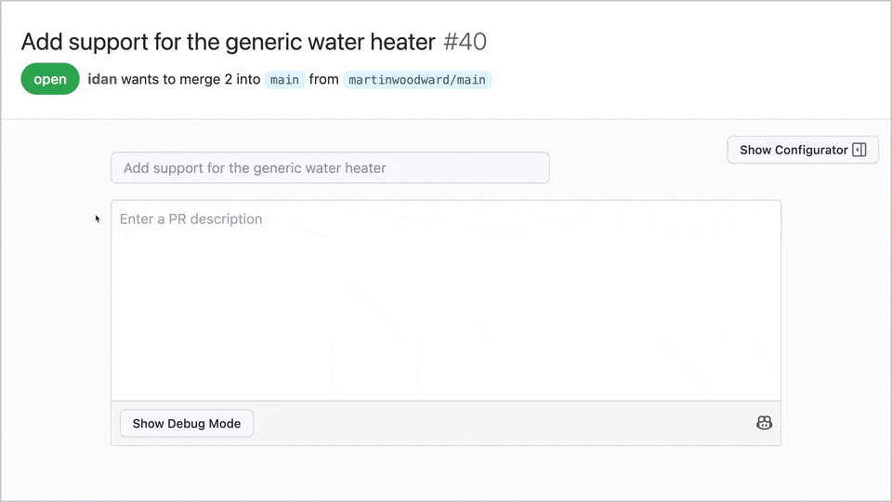The height and width of the screenshot is (502, 892).
Task: Click the word 'Configurator' on the top-right button
Action: pyautogui.click(x=811, y=150)
